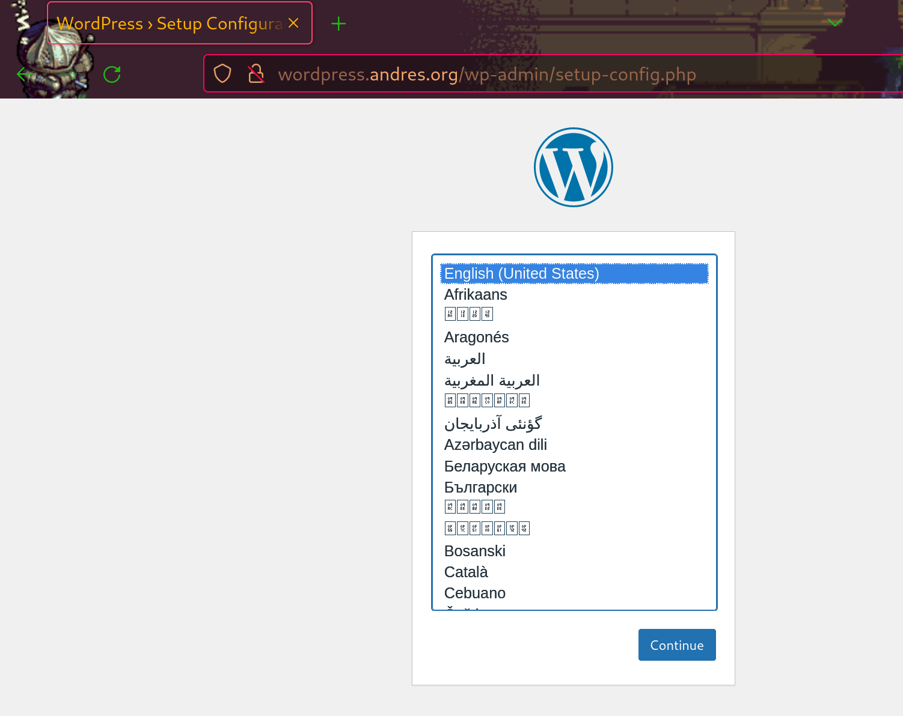903x716 pixels.
Task: Open the tracking protection shield icon
Action: 222,74
